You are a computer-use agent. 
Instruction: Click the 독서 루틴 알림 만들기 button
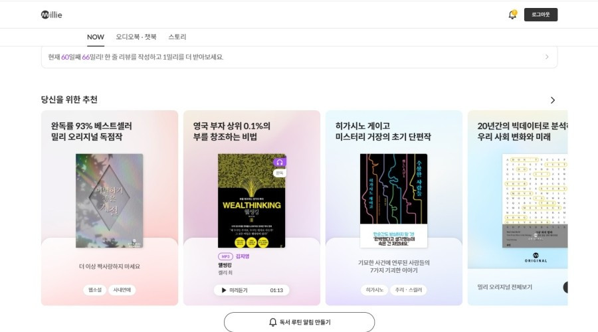(x=300, y=322)
